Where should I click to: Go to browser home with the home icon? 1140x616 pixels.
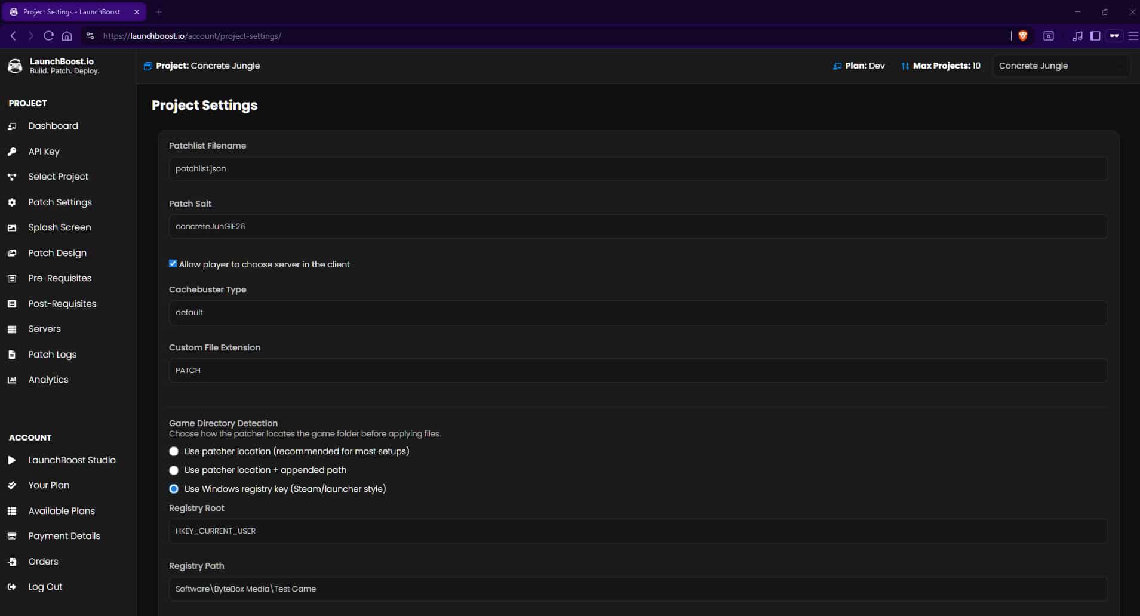click(x=67, y=36)
